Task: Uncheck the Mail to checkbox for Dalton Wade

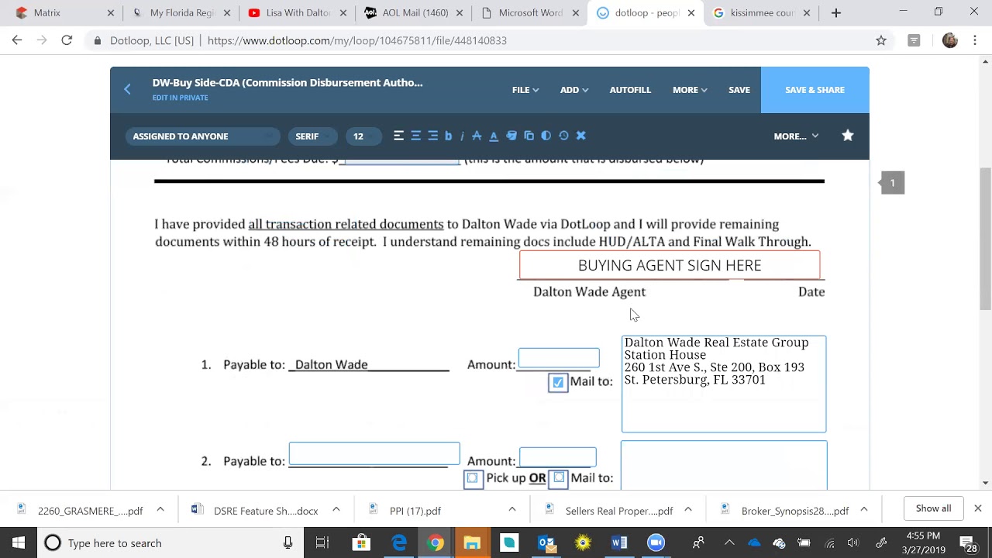Action: pyautogui.click(x=558, y=382)
